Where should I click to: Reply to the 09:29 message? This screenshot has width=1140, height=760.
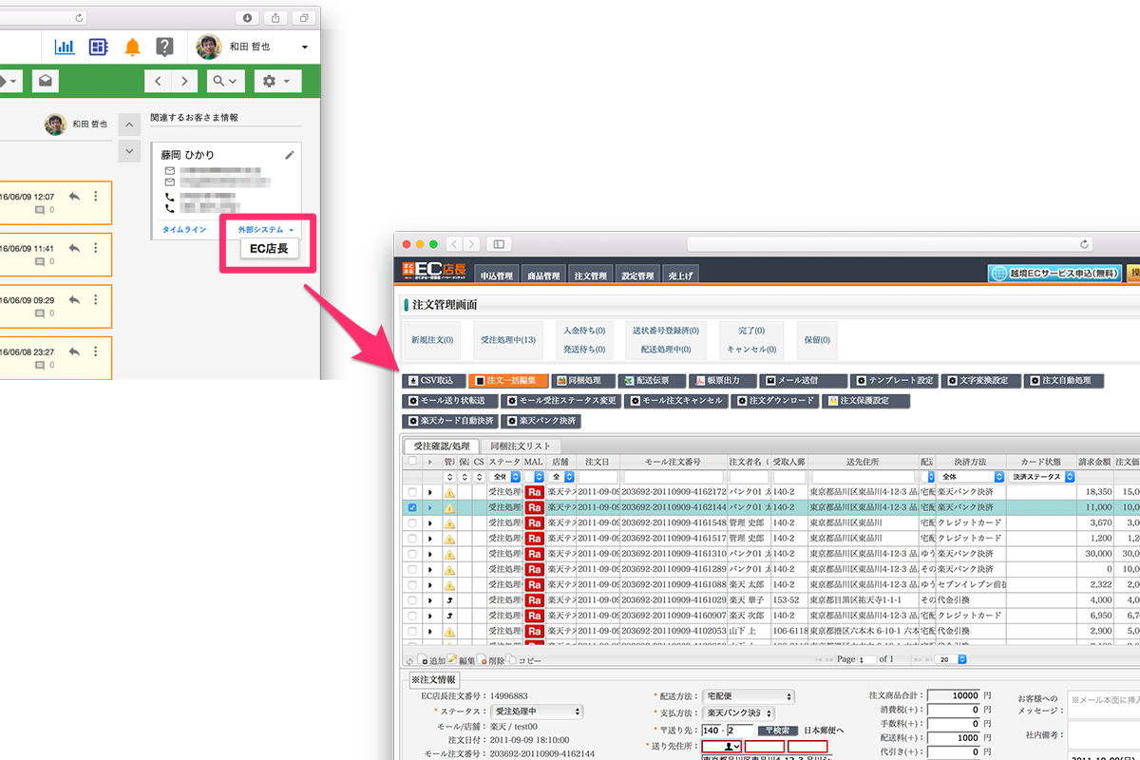point(74,300)
